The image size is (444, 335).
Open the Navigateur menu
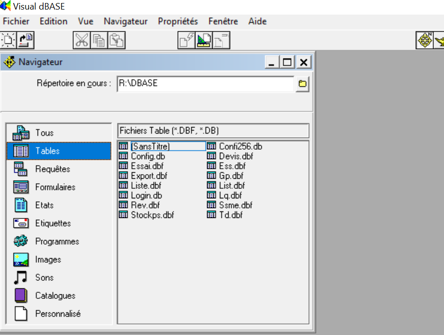point(126,21)
